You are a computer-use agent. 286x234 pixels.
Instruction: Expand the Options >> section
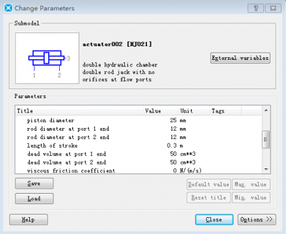click(257, 220)
